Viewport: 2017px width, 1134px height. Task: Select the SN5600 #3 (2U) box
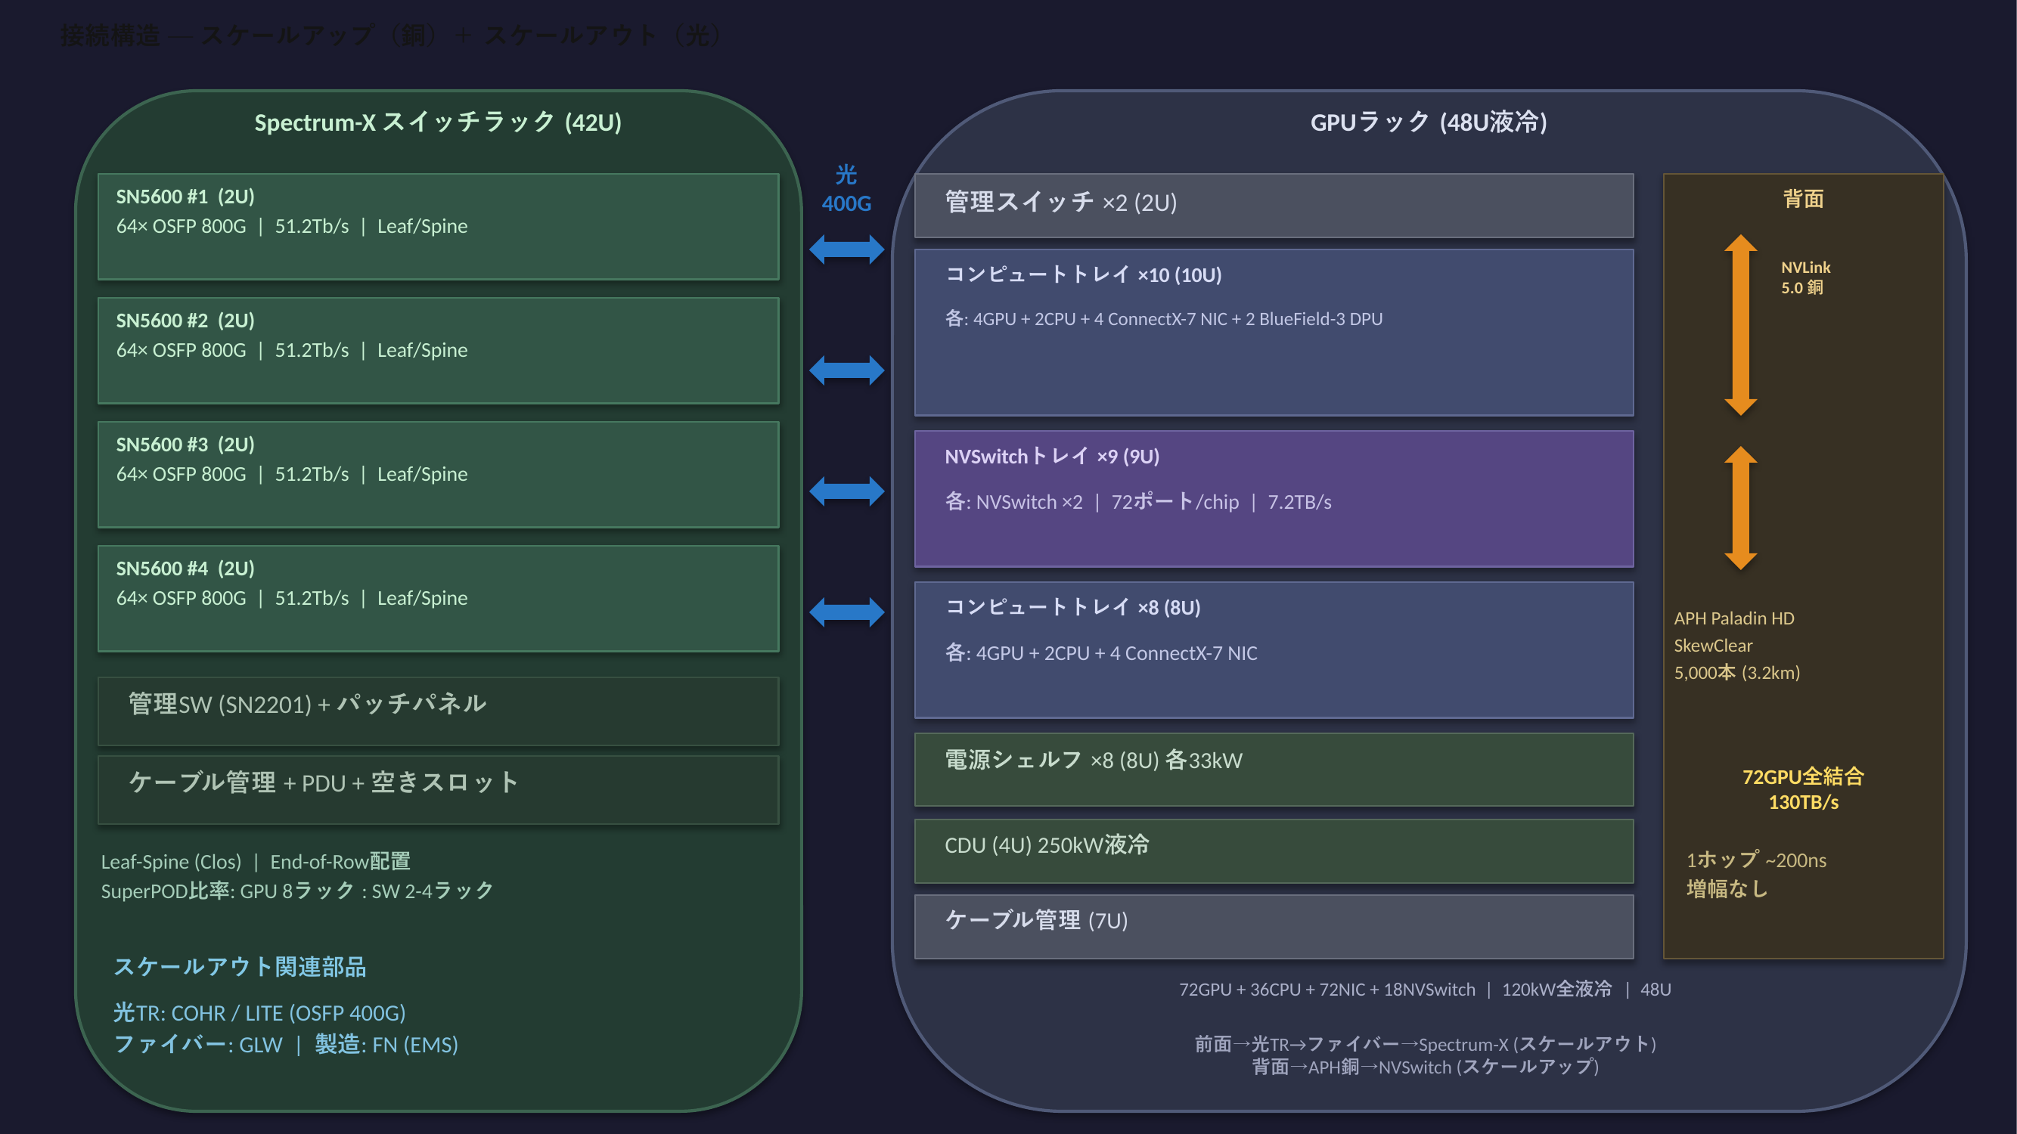[x=438, y=474]
